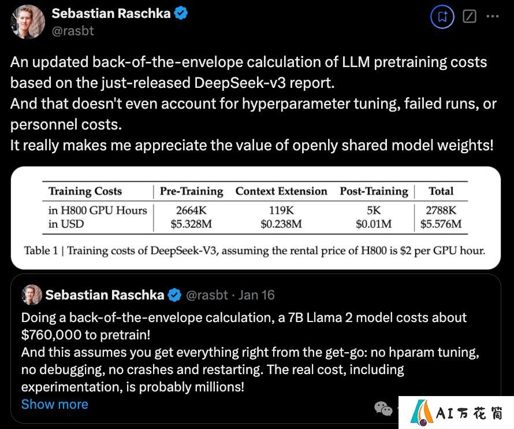Image resolution: width=514 pixels, height=429 pixels.
Task: Expand the quoted tweet with Show more
Action: pyautogui.click(x=55, y=404)
